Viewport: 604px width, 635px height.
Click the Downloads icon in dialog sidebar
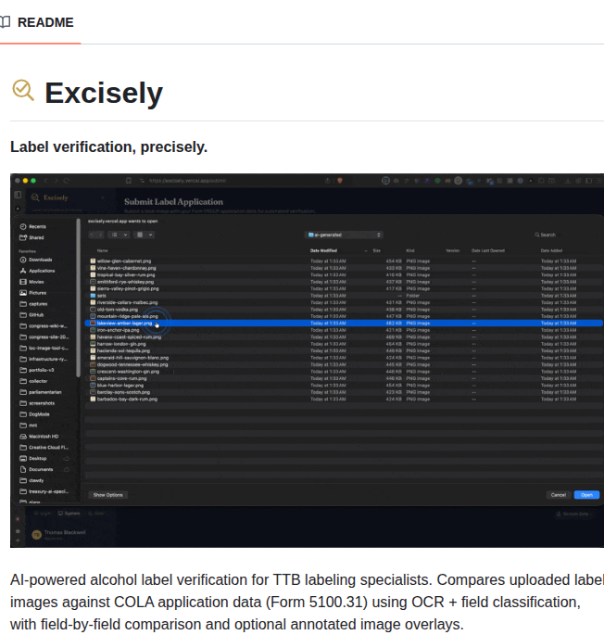23,260
